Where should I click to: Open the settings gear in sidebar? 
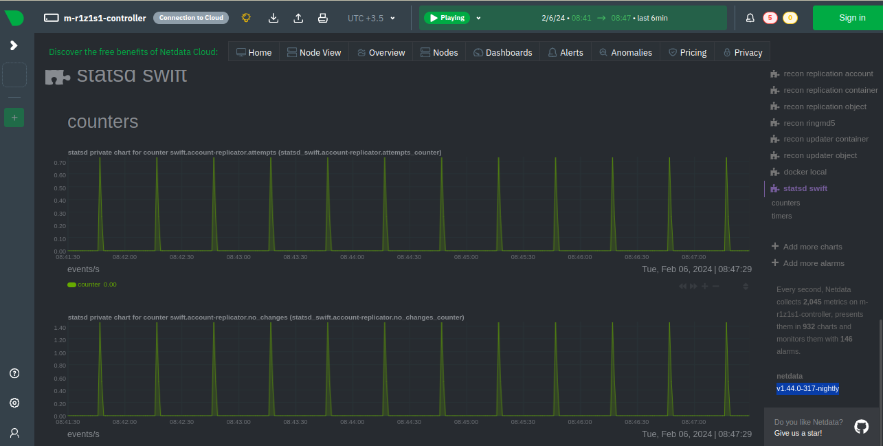(x=14, y=403)
